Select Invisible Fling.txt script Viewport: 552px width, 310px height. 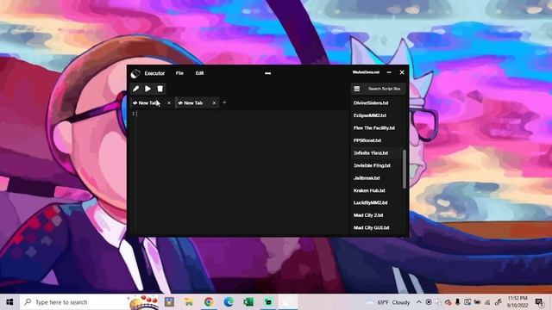tap(372, 165)
